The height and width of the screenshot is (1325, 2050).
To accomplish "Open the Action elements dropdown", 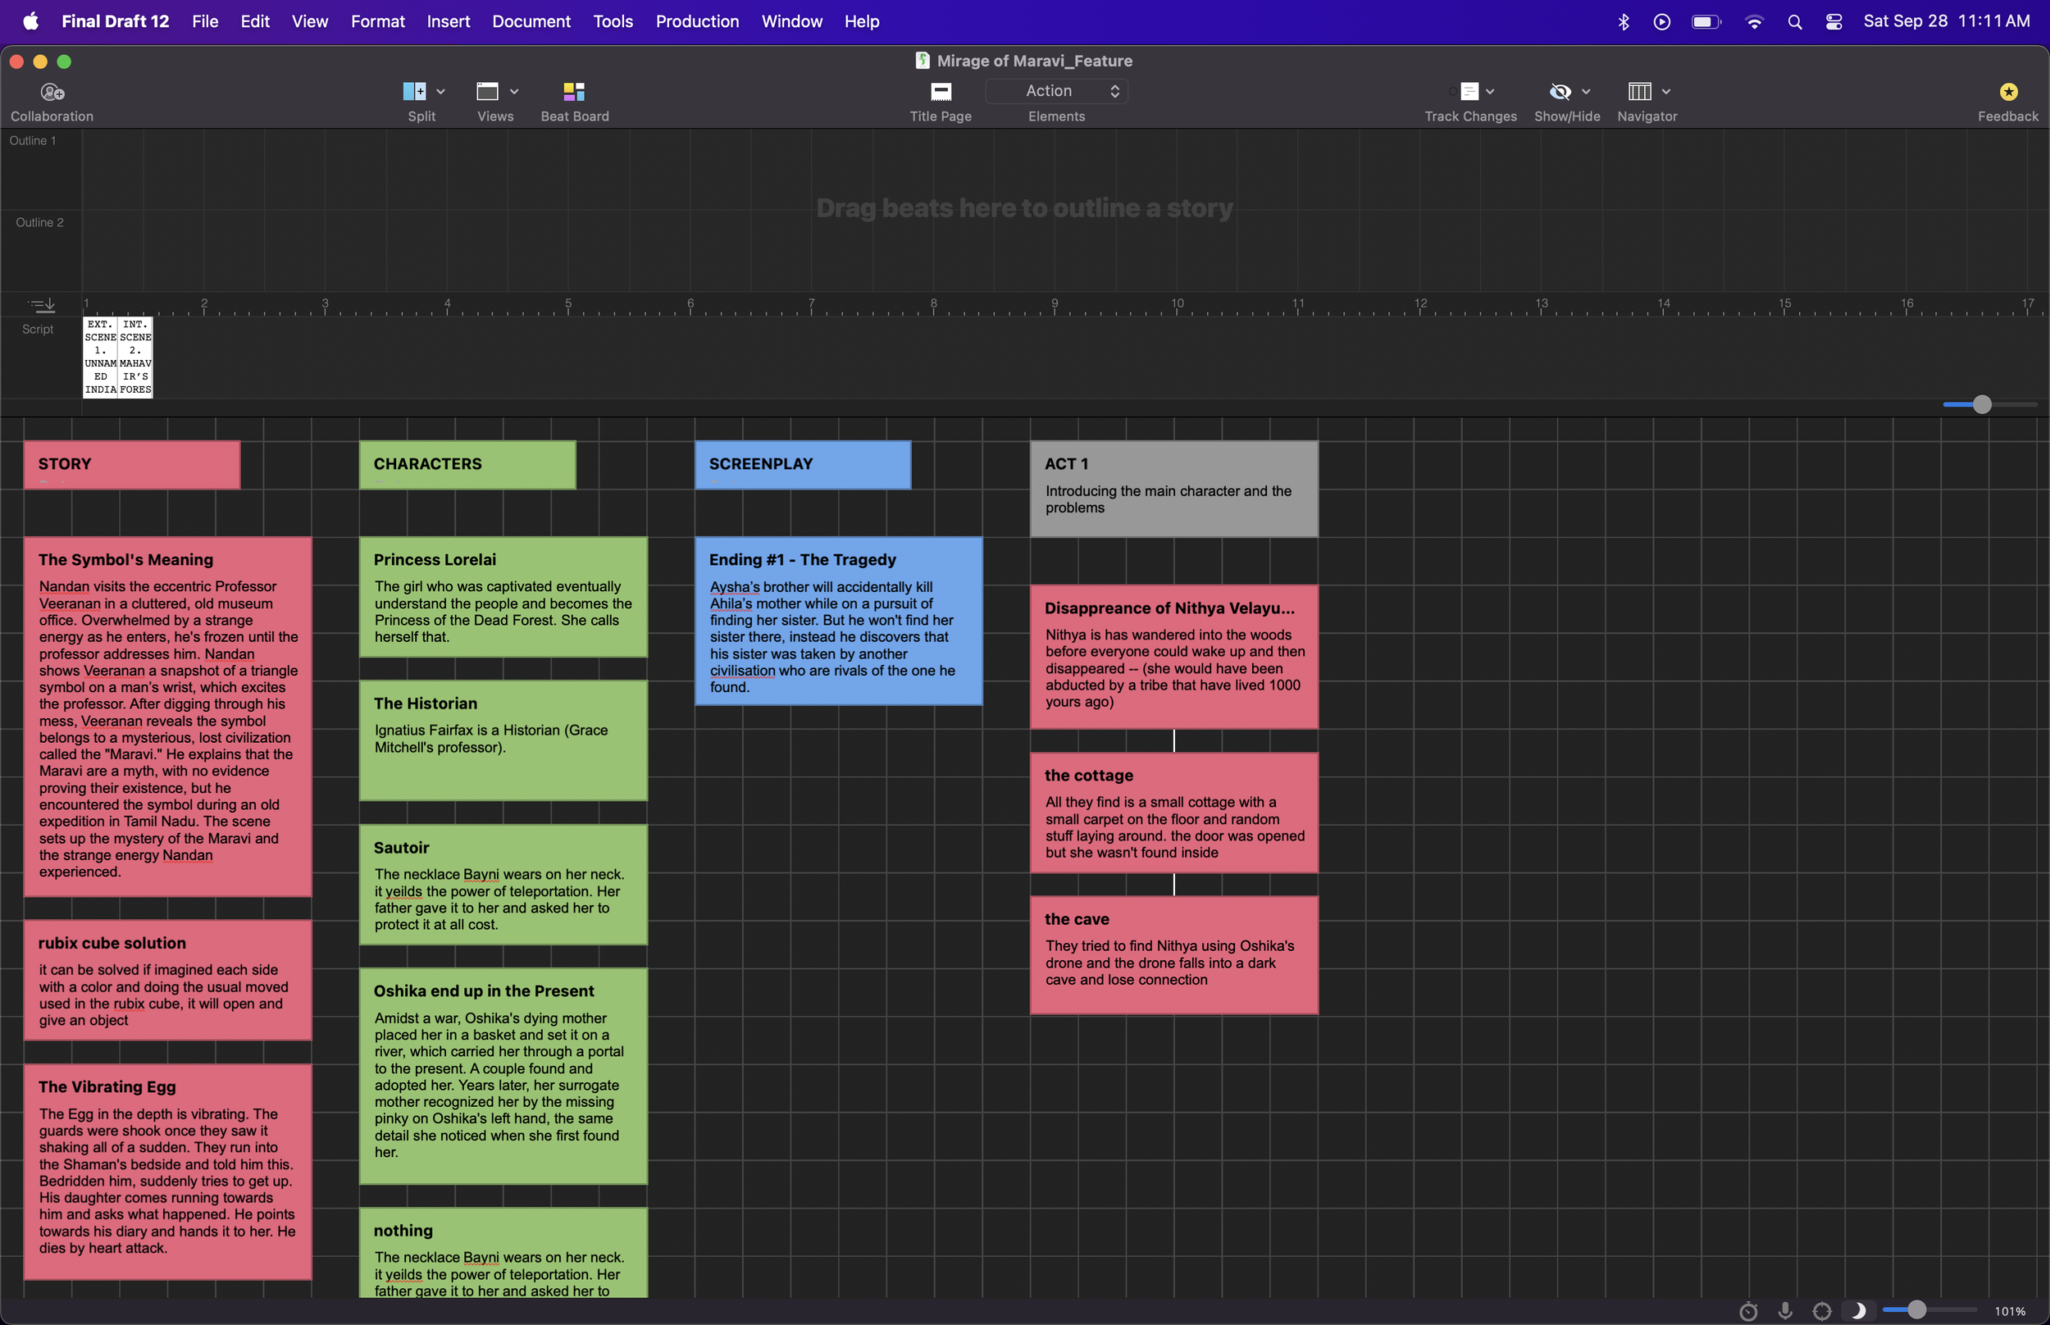I will pos(1055,91).
